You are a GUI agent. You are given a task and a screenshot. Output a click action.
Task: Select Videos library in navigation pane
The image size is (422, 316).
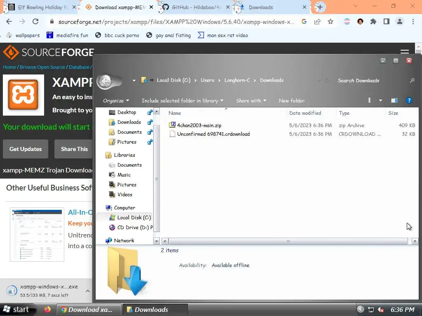(124, 195)
